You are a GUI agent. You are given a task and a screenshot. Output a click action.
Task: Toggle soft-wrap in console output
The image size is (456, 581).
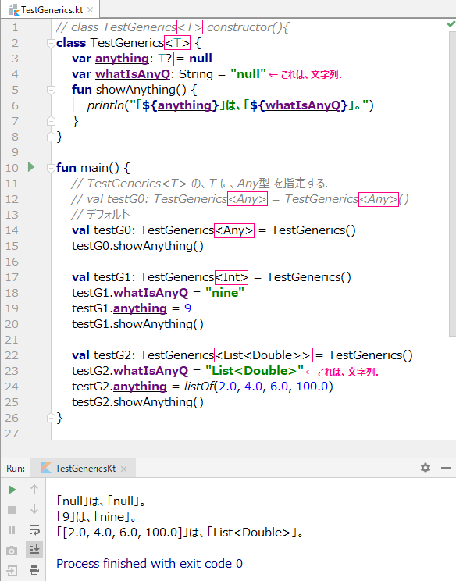(x=34, y=530)
